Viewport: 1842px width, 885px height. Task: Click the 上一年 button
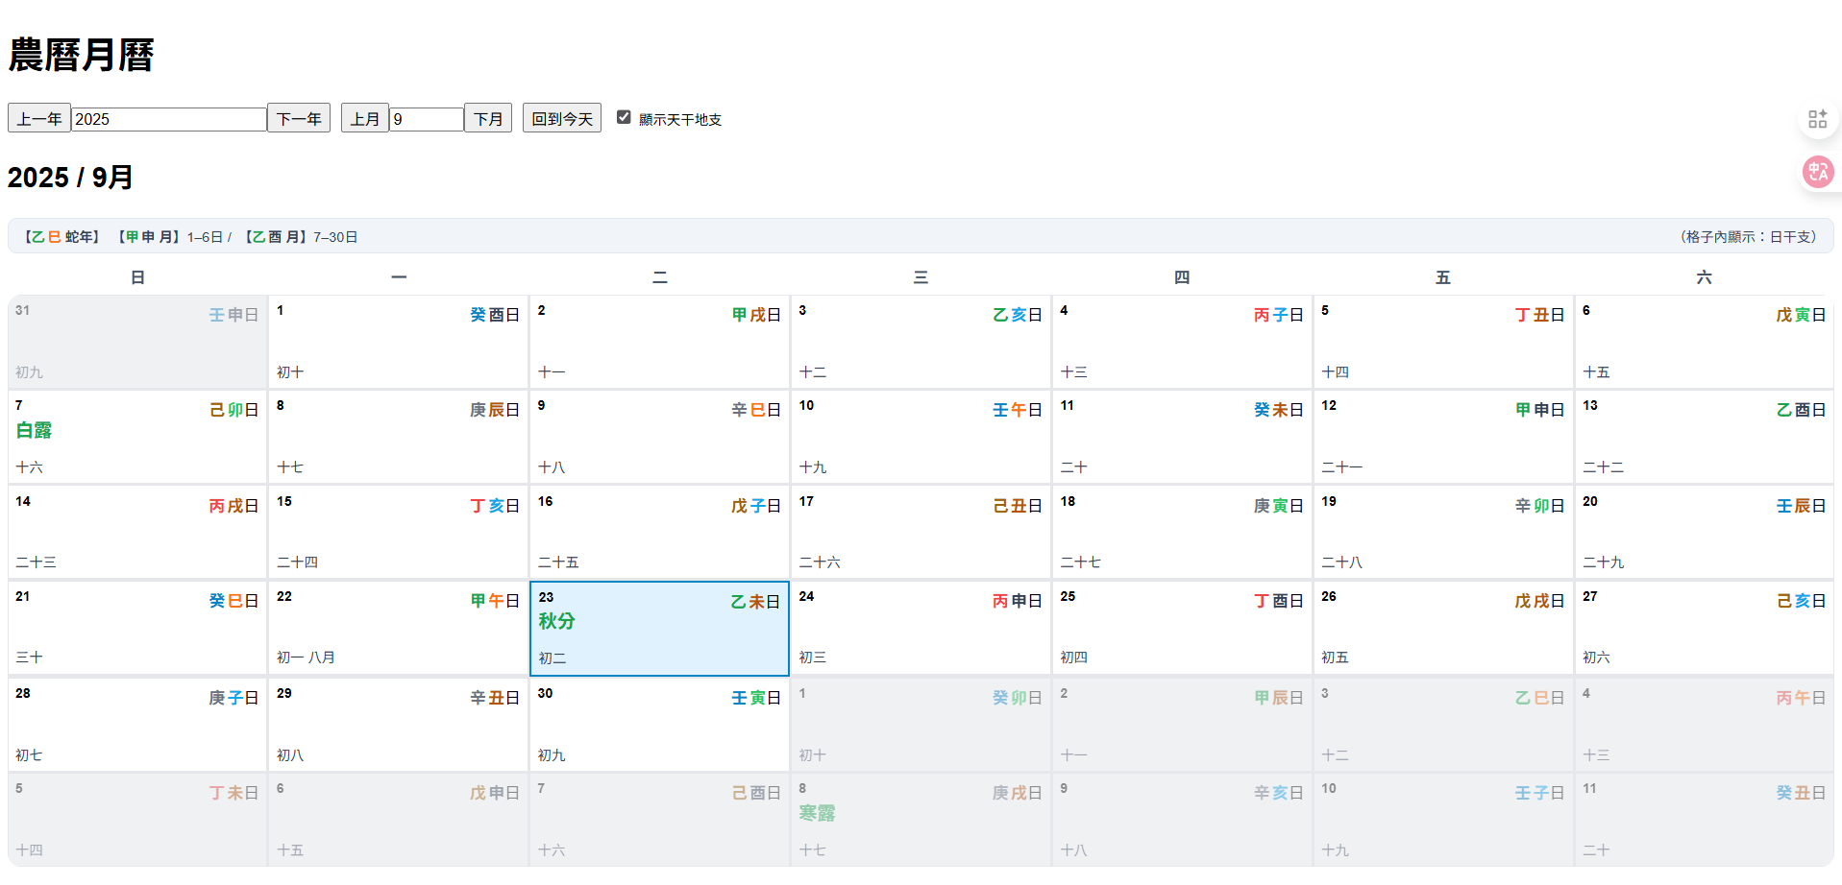[x=39, y=118]
